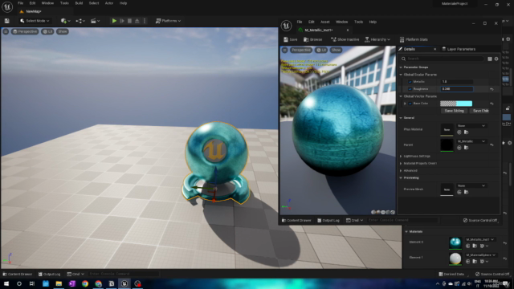Open the quick add content dropdown
The image size is (514, 289).
point(65,21)
